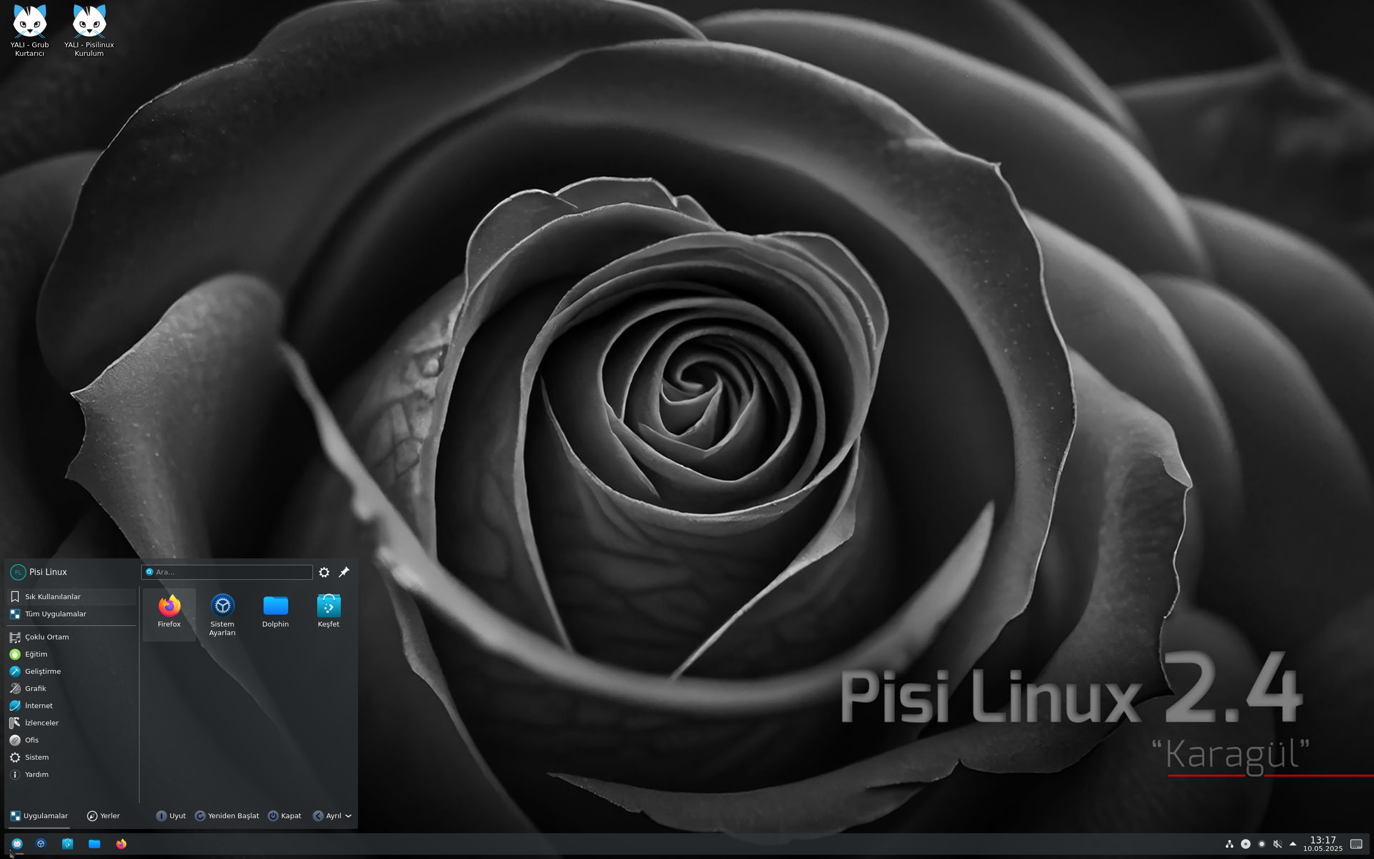Open Keşfet store from the taskbar
1374x859 pixels.
point(68,843)
